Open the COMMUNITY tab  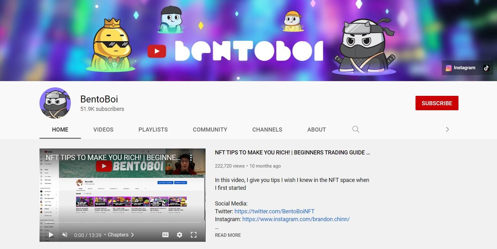[210, 129]
